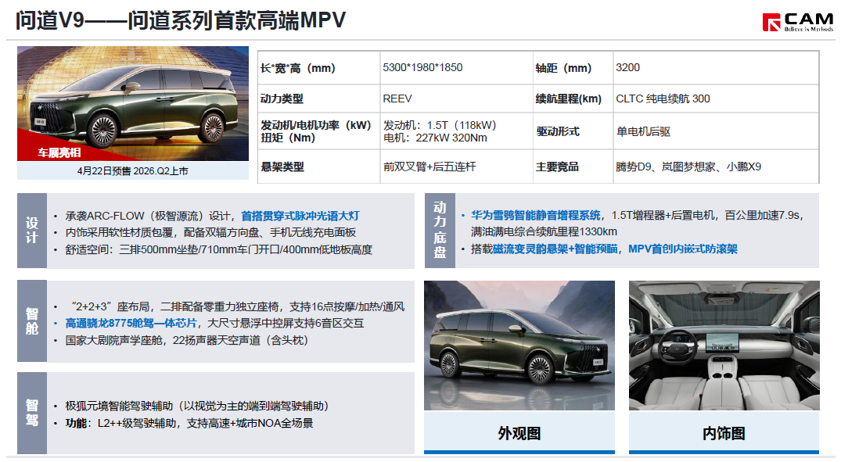The width and height of the screenshot is (841, 462).
Task: Select the value 5300*1980*1850
Action: [422, 67]
